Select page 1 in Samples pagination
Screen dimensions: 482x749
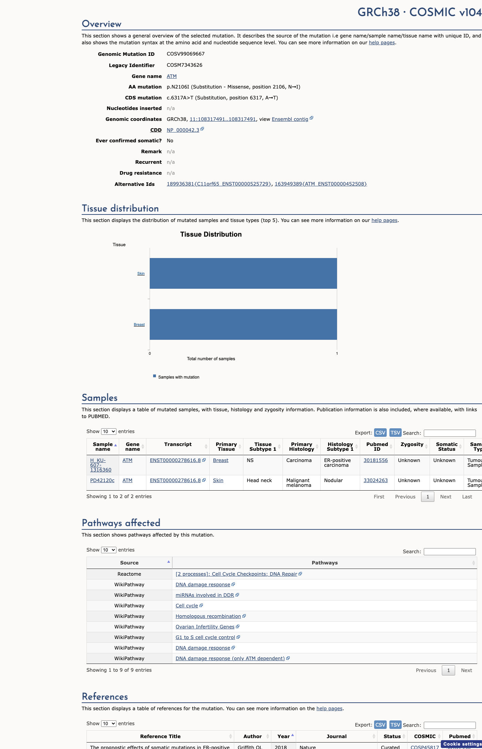click(428, 497)
